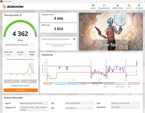The width and height of the screenshot is (145, 113).
Task: Click the Display #1 resolution field
Action: point(34,108)
